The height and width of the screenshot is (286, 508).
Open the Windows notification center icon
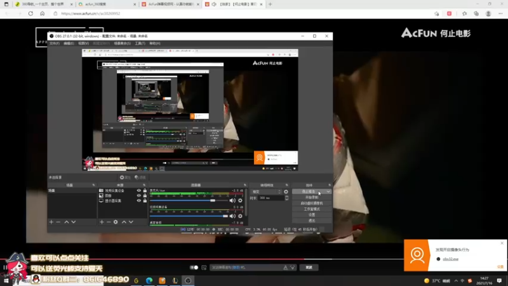[x=499, y=280]
